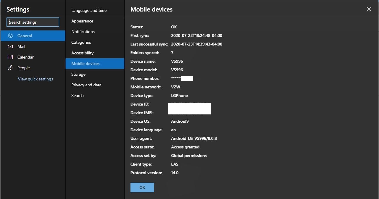379x199 pixels.
Task: Click the Folders synced label
Action: tap(145, 53)
